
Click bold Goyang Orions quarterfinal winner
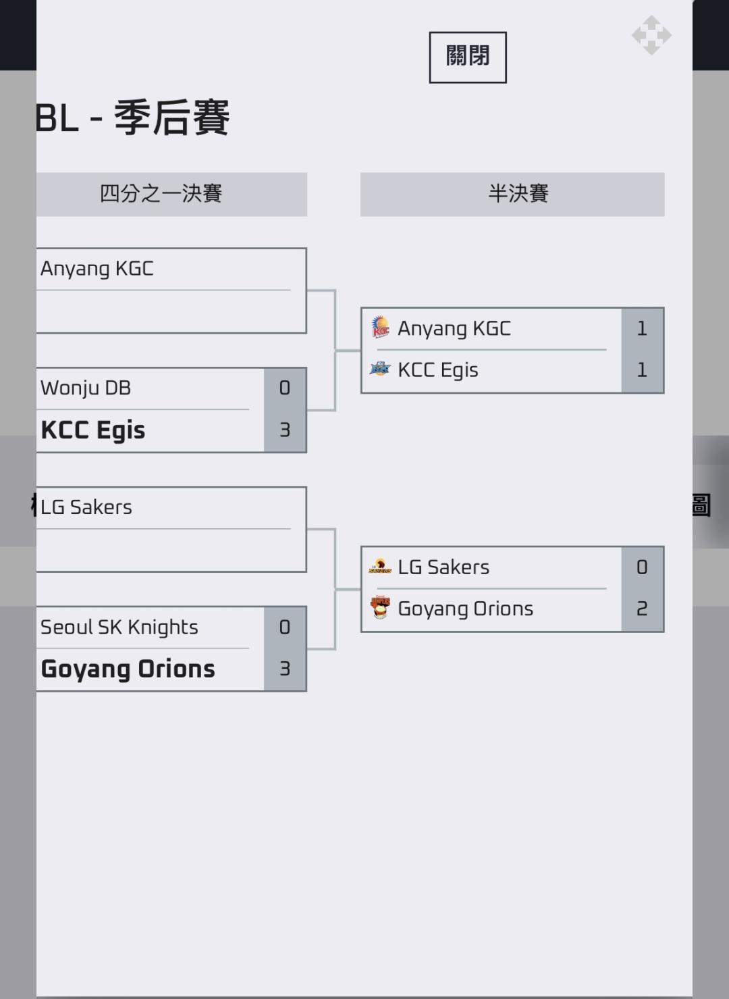point(128,669)
